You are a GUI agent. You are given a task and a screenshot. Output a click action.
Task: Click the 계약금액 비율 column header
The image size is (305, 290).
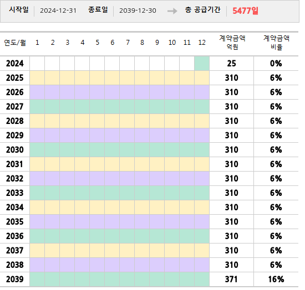click(x=276, y=43)
